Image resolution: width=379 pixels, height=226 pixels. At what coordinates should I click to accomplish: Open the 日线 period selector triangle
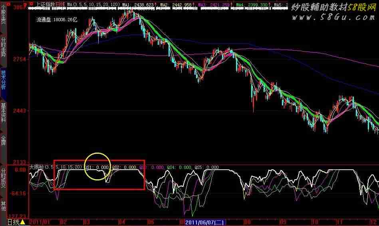coord(22,222)
